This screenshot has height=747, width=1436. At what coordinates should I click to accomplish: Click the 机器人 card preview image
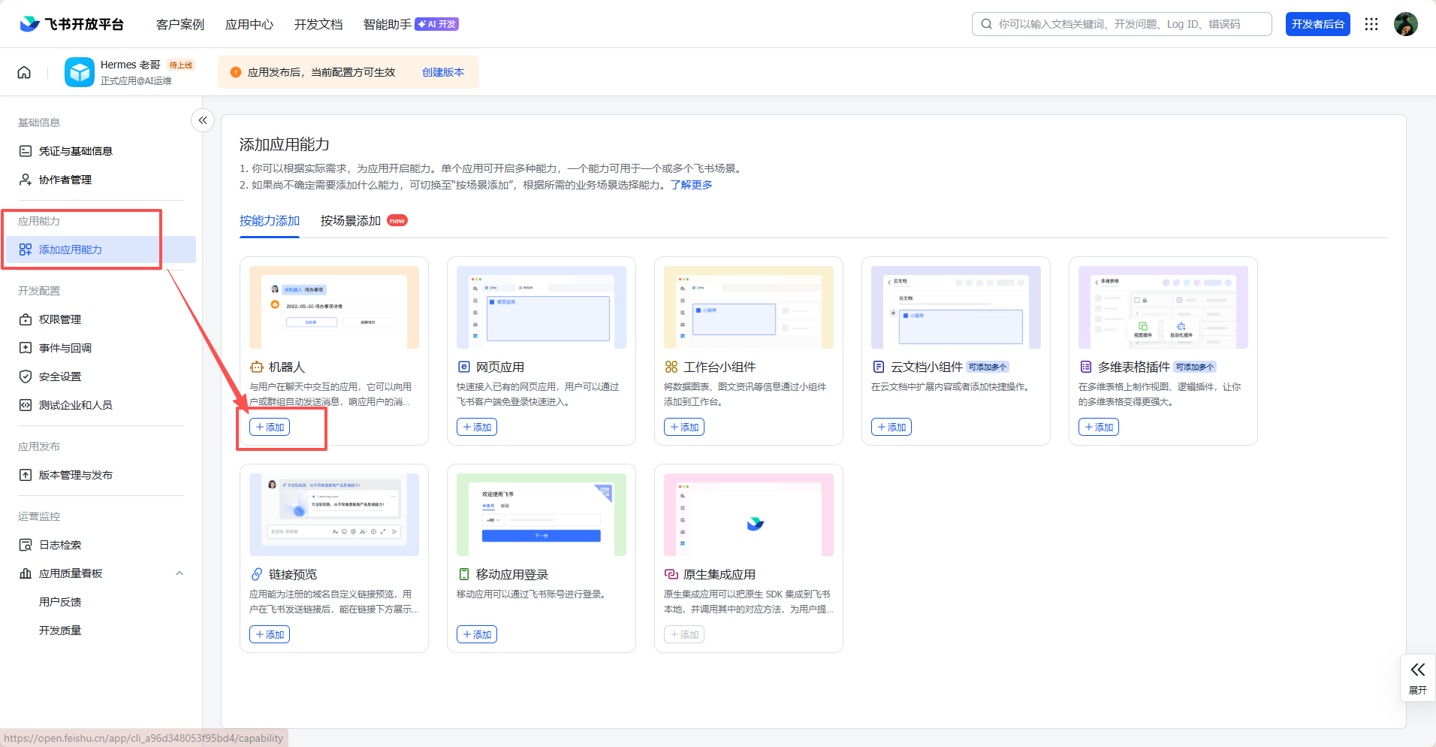pos(334,307)
